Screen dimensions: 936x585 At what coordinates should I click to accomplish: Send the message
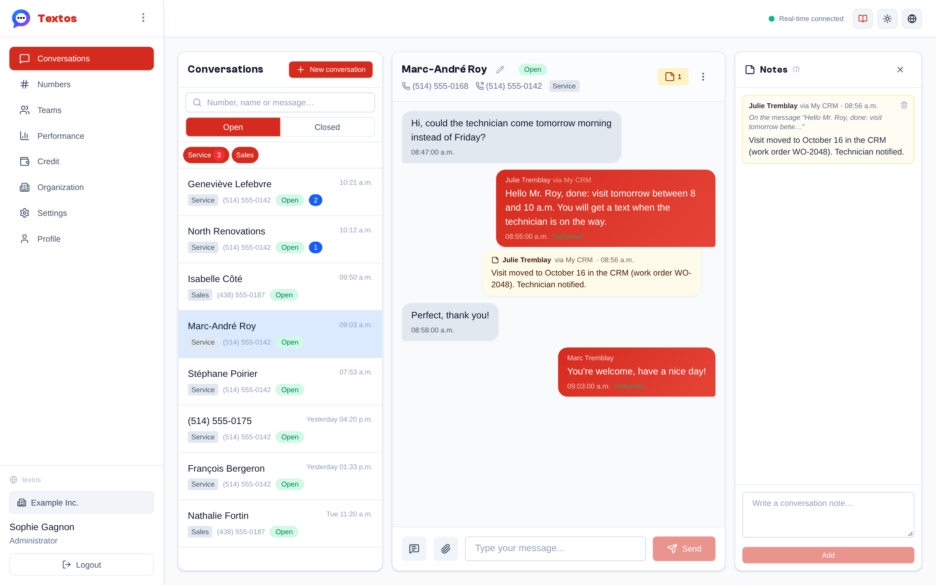click(684, 549)
